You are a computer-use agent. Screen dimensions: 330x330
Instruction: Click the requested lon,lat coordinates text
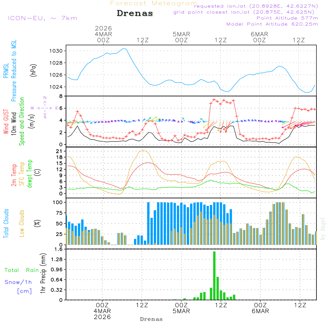point(256,6)
